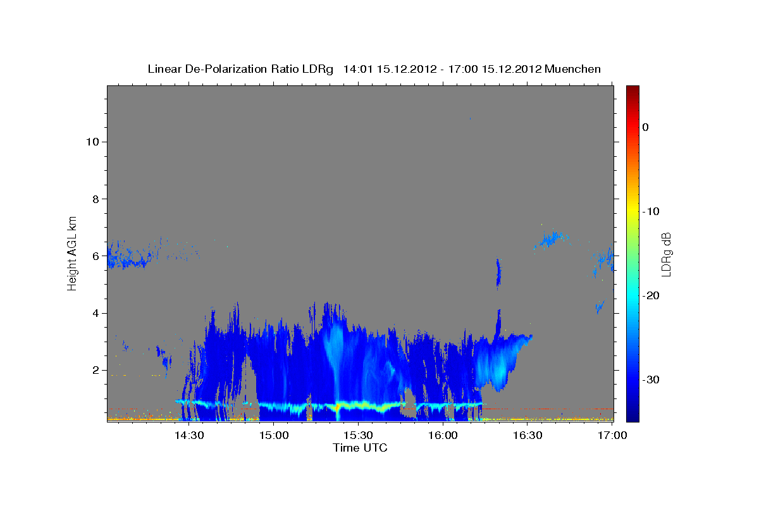The image size is (759, 506).
Task: Click the height tick label 4
Action: pos(95,313)
